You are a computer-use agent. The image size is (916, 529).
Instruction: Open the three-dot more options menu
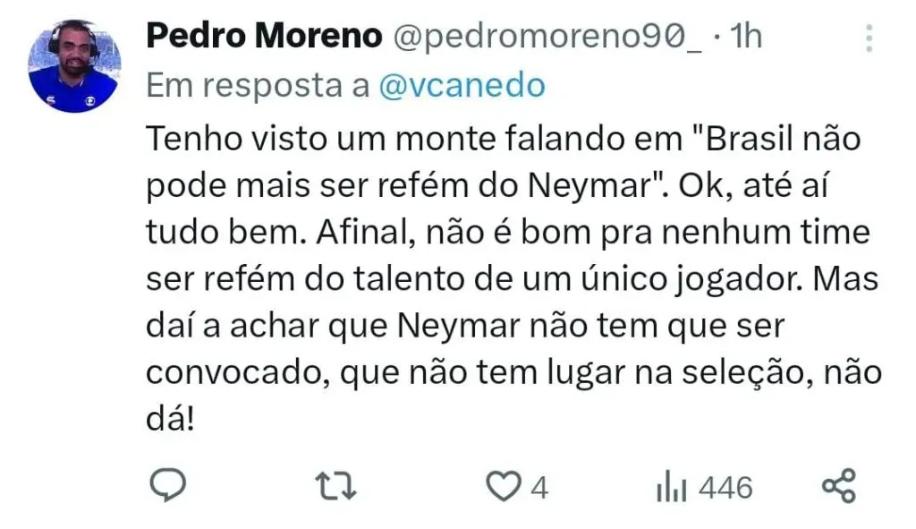(x=869, y=38)
